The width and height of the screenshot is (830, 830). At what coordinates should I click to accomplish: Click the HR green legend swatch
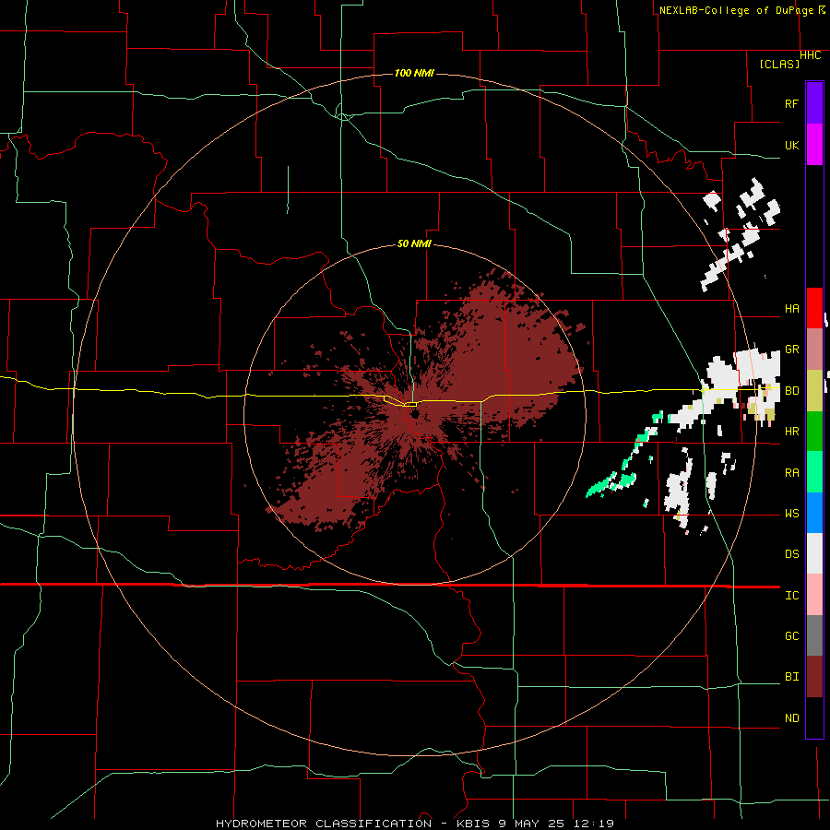pyautogui.click(x=814, y=432)
